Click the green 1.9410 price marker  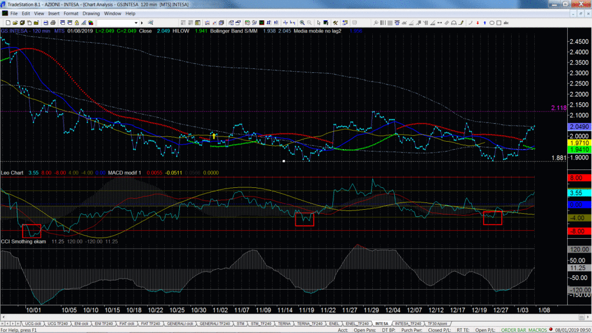tap(579, 150)
